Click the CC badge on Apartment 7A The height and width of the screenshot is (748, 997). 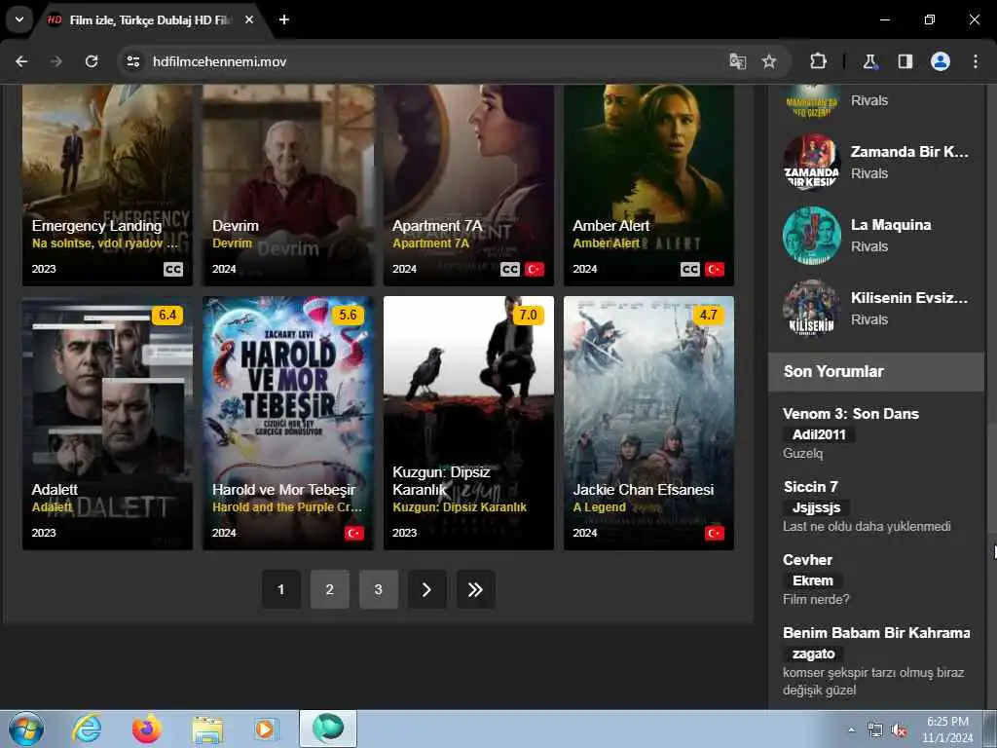click(510, 269)
